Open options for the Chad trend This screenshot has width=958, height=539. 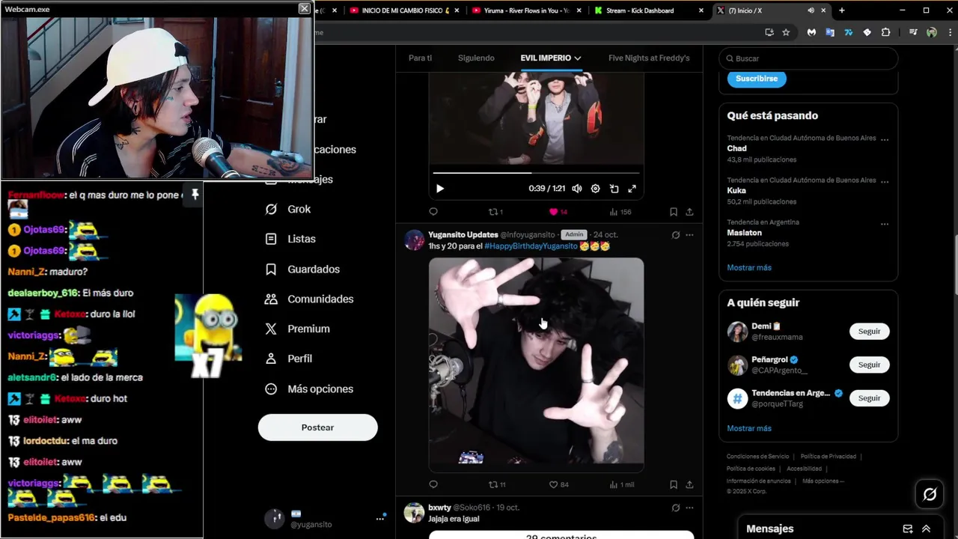(x=885, y=139)
